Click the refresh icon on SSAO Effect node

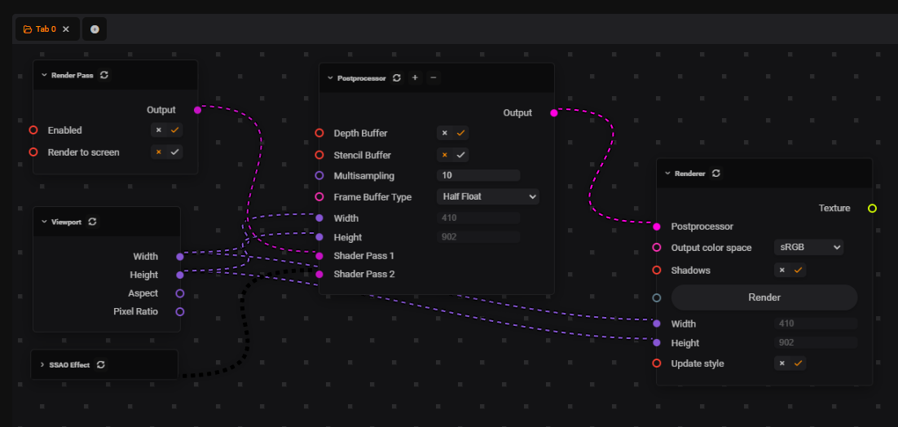click(x=101, y=364)
